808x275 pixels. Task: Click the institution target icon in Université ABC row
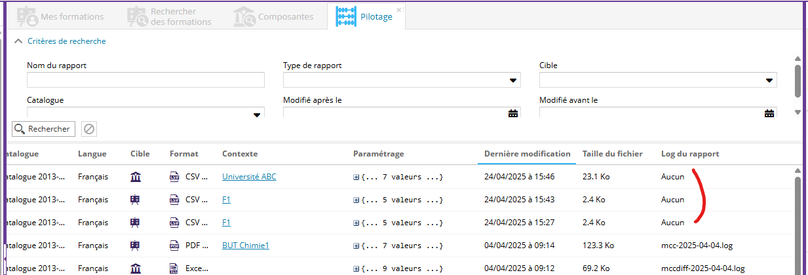click(x=136, y=177)
